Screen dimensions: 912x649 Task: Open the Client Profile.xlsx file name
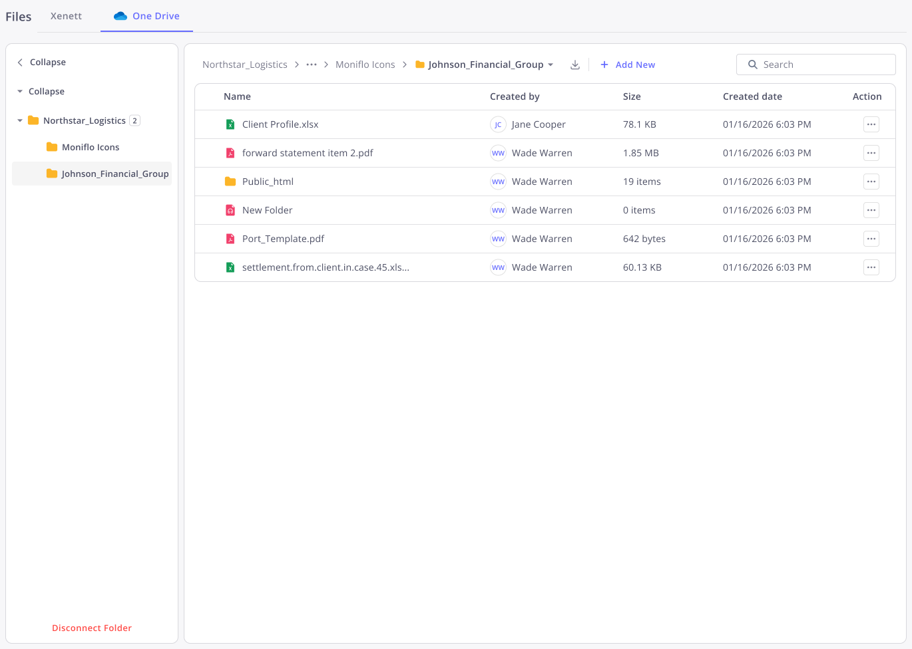click(280, 124)
